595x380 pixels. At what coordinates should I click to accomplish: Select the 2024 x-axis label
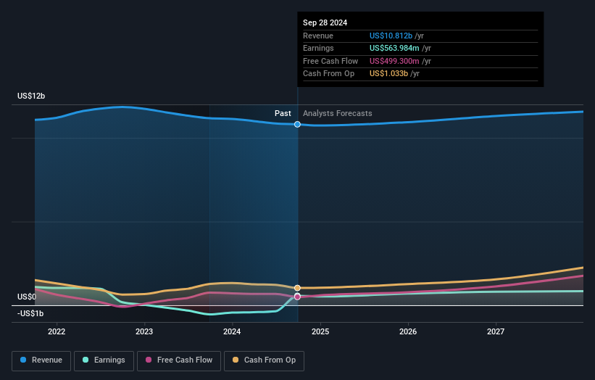[x=232, y=332]
